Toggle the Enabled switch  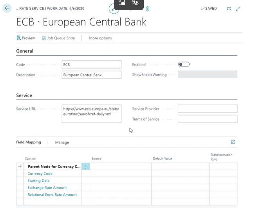point(184,65)
